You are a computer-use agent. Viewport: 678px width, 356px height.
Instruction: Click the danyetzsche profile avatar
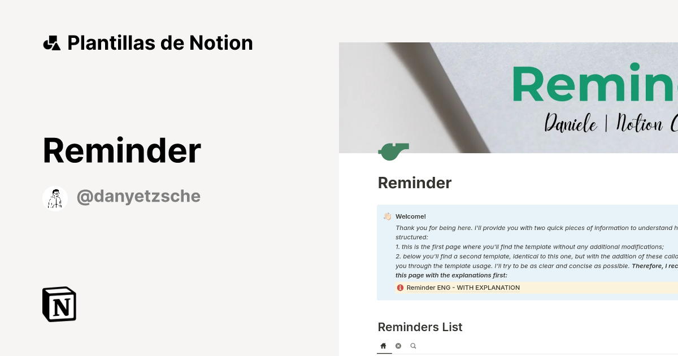[x=55, y=198]
